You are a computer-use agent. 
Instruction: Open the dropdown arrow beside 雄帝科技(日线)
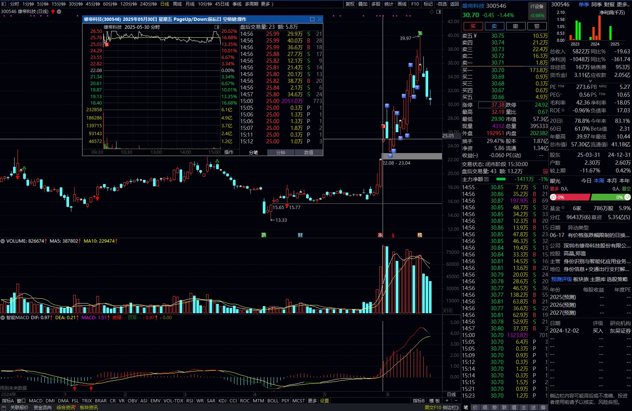pyautogui.click(x=59, y=12)
